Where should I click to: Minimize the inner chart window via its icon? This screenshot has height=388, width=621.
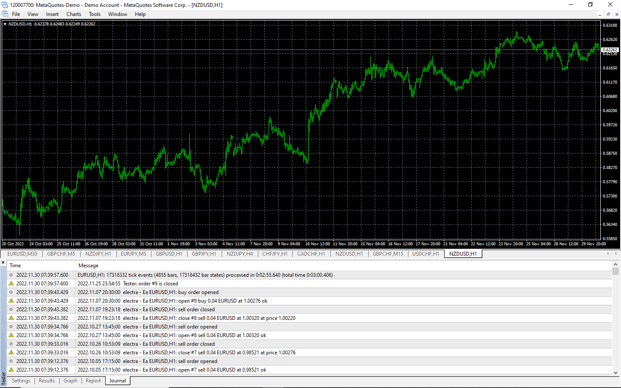[599, 14]
